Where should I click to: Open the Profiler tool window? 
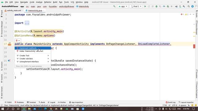click(x=62, y=102)
